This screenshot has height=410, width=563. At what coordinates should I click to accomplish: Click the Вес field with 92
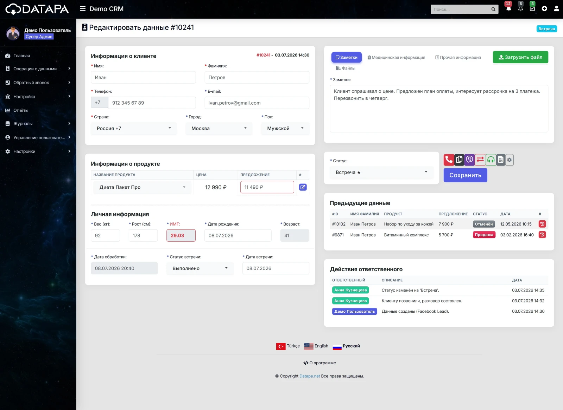(105, 235)
